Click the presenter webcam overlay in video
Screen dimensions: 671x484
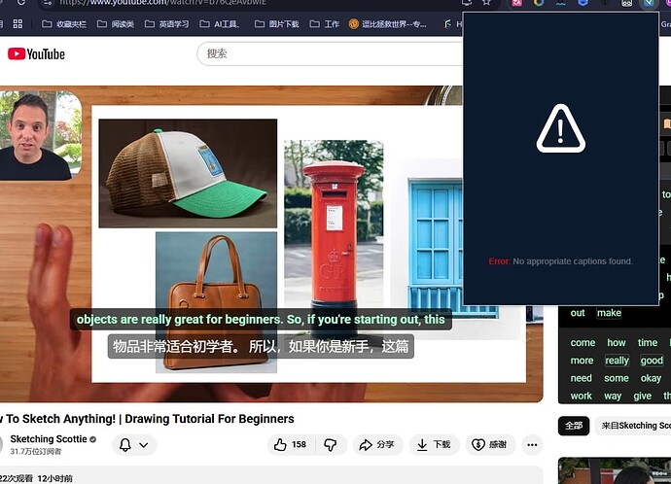(x=39, y=135)
